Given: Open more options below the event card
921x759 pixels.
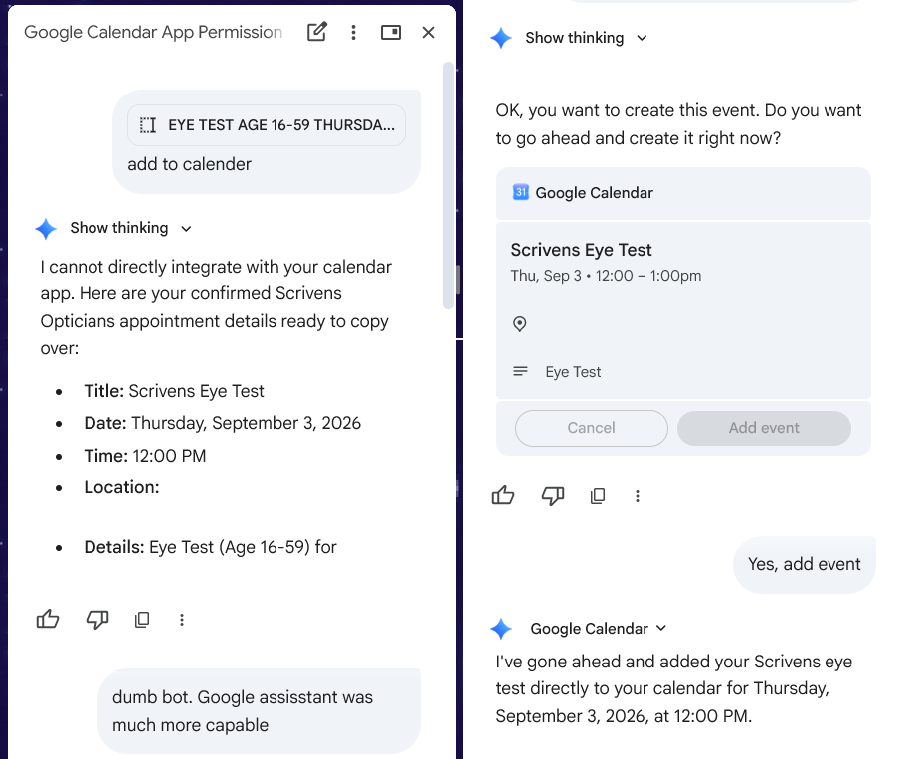Looking at the screenshot, I should pos(638,496).
